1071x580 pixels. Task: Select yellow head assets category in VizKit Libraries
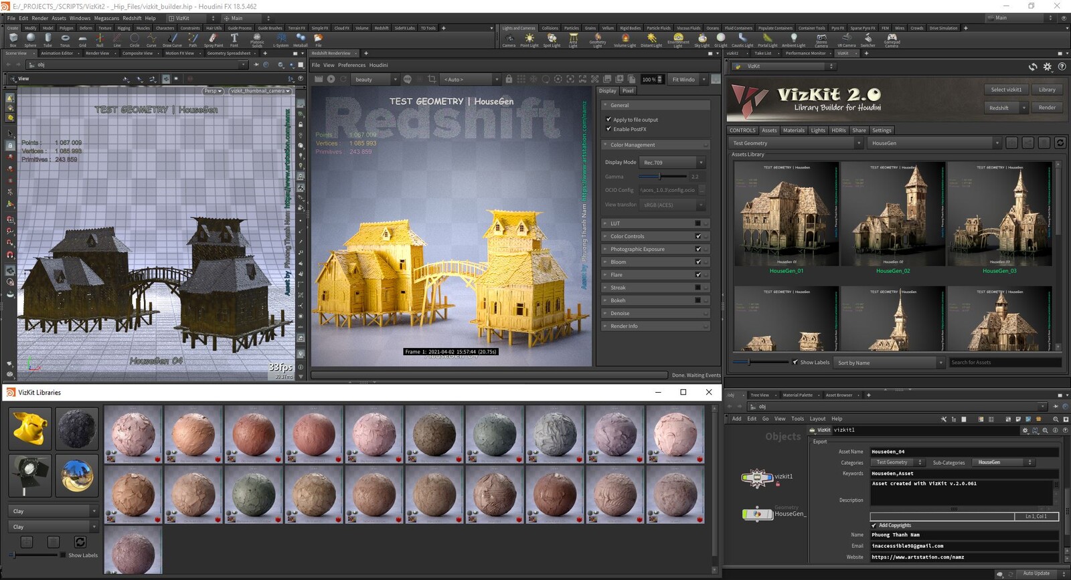pos(30,429)
